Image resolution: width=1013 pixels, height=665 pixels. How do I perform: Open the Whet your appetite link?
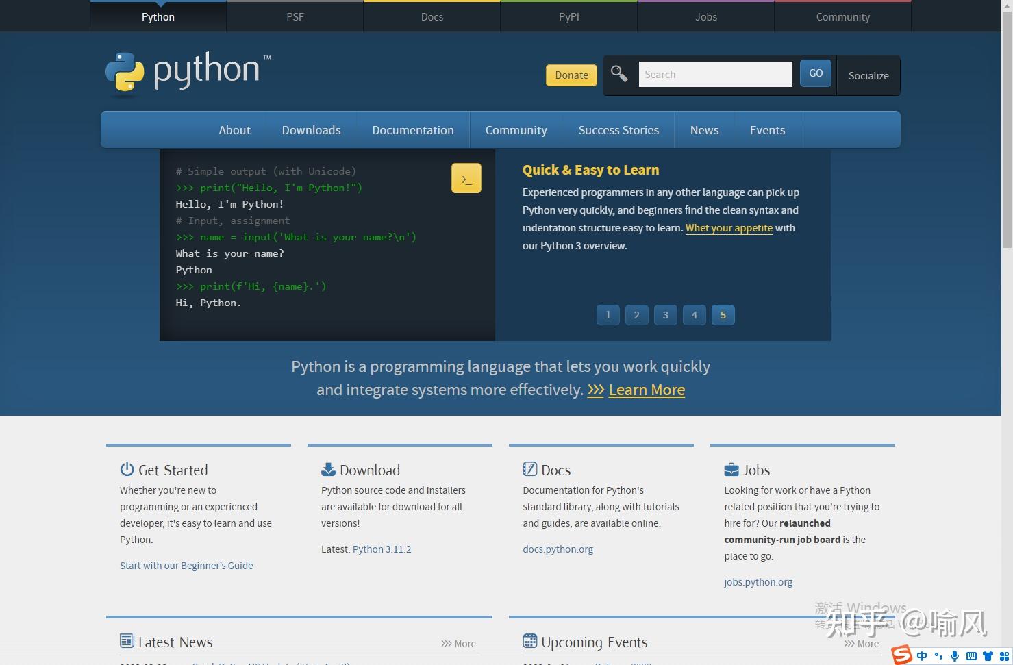[728, 228]
